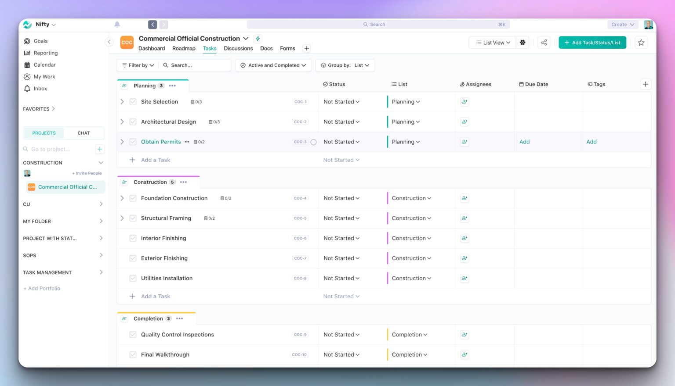
Task: Add assignee to Site Selection task
Action: pos(464,102)
